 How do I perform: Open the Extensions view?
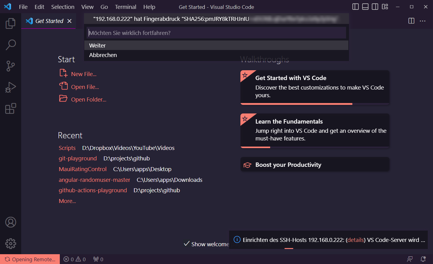10,109
